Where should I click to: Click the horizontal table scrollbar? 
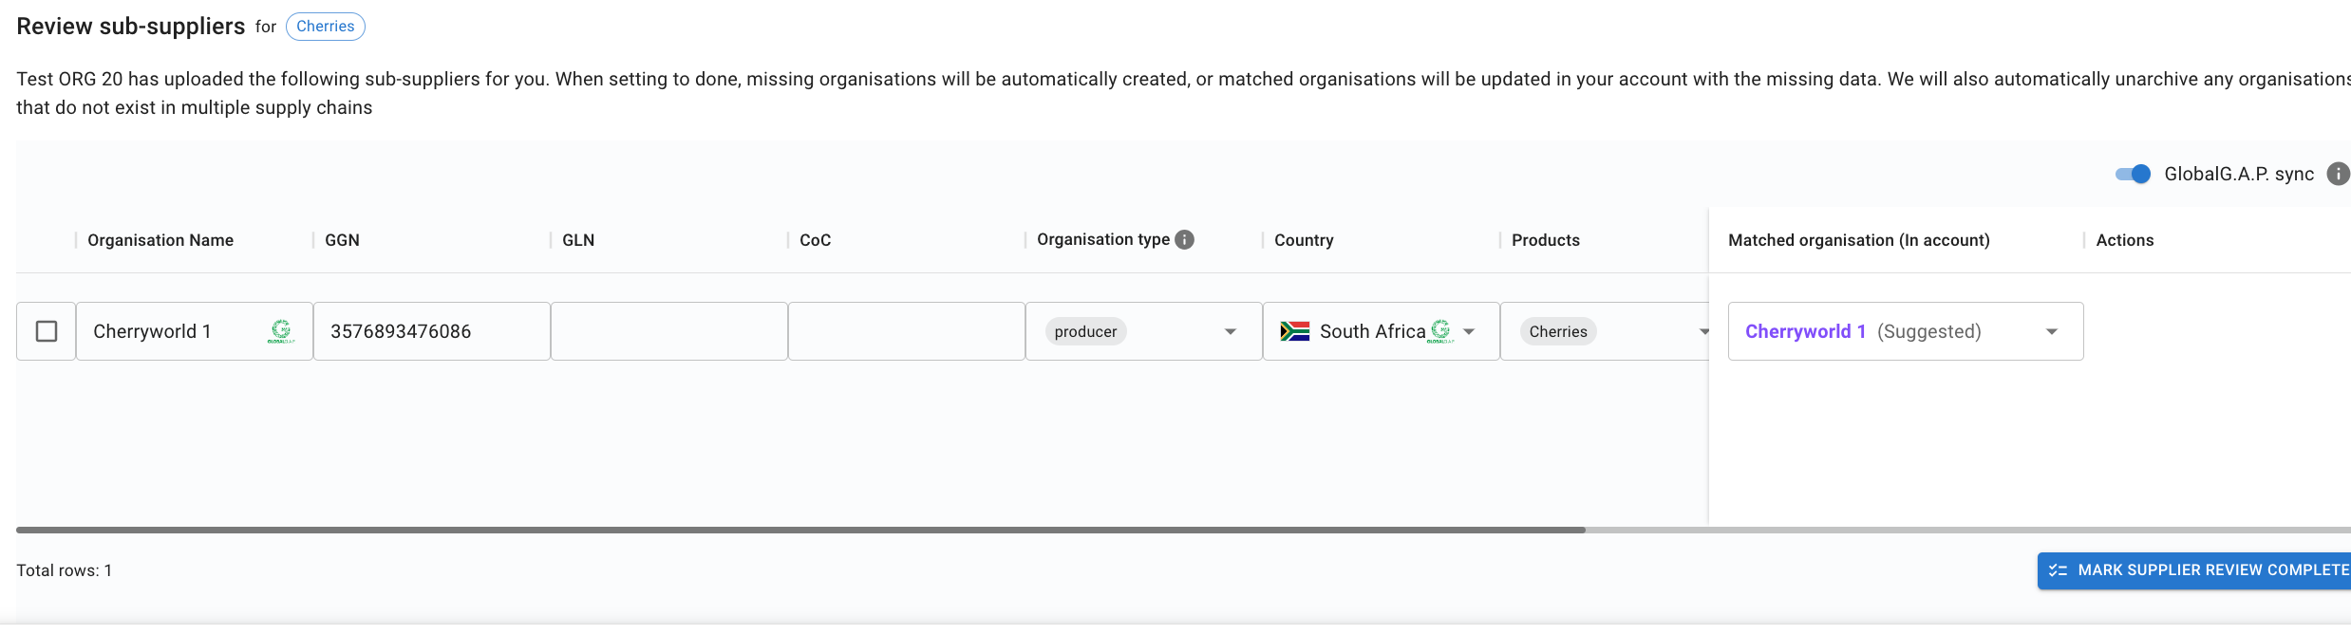click(x=800, y=530)
